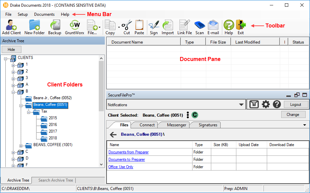
Task: Open the File... dropdown arrow
Action: pyautogui.click(x=100, y=27)
